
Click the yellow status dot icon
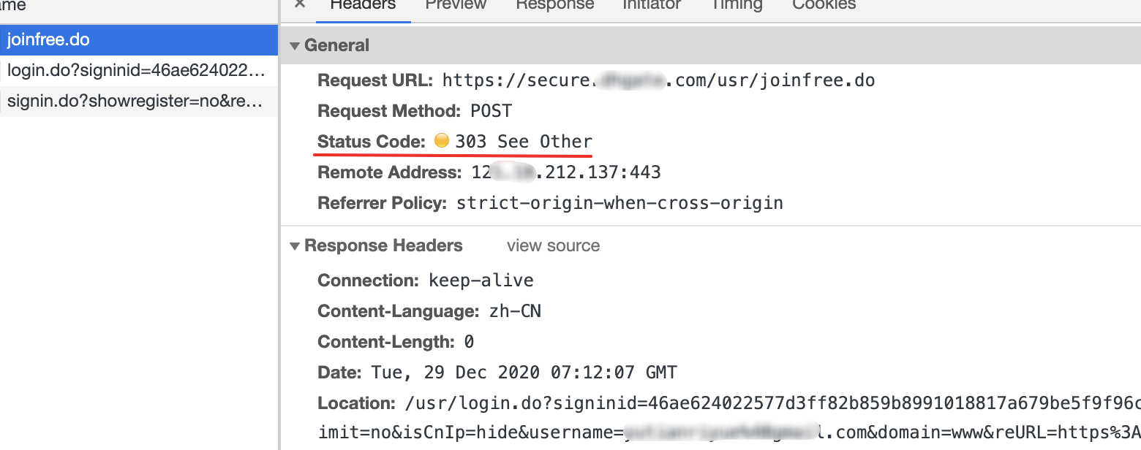click(x=441, y=140)
